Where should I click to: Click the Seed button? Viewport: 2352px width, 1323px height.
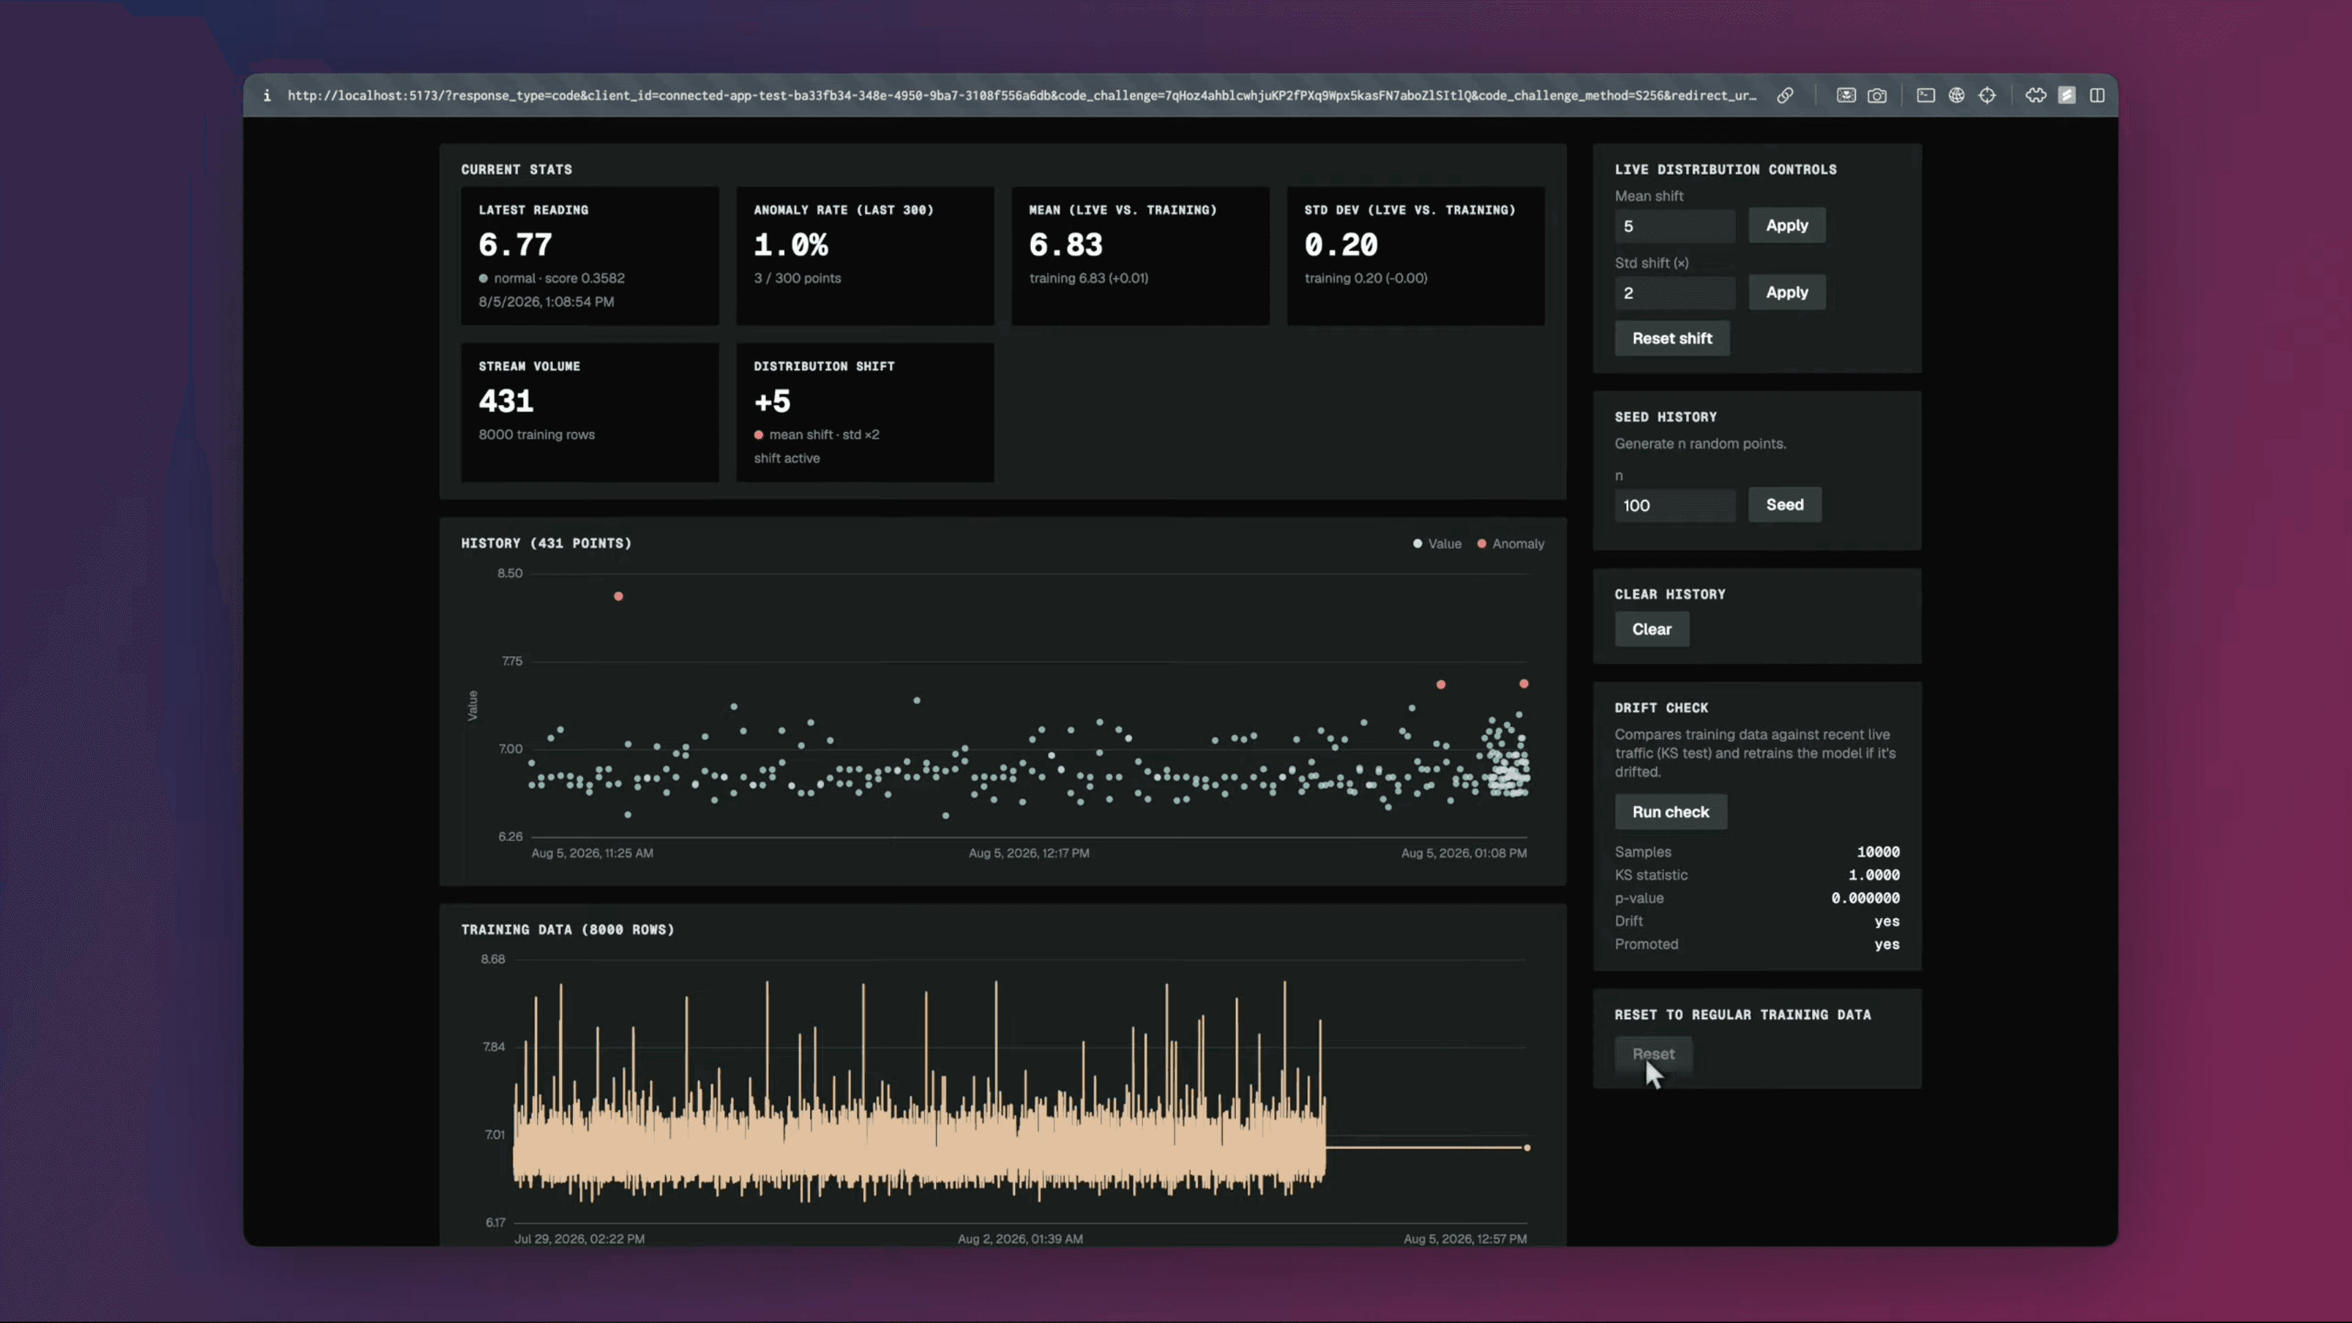[1785, 505]
